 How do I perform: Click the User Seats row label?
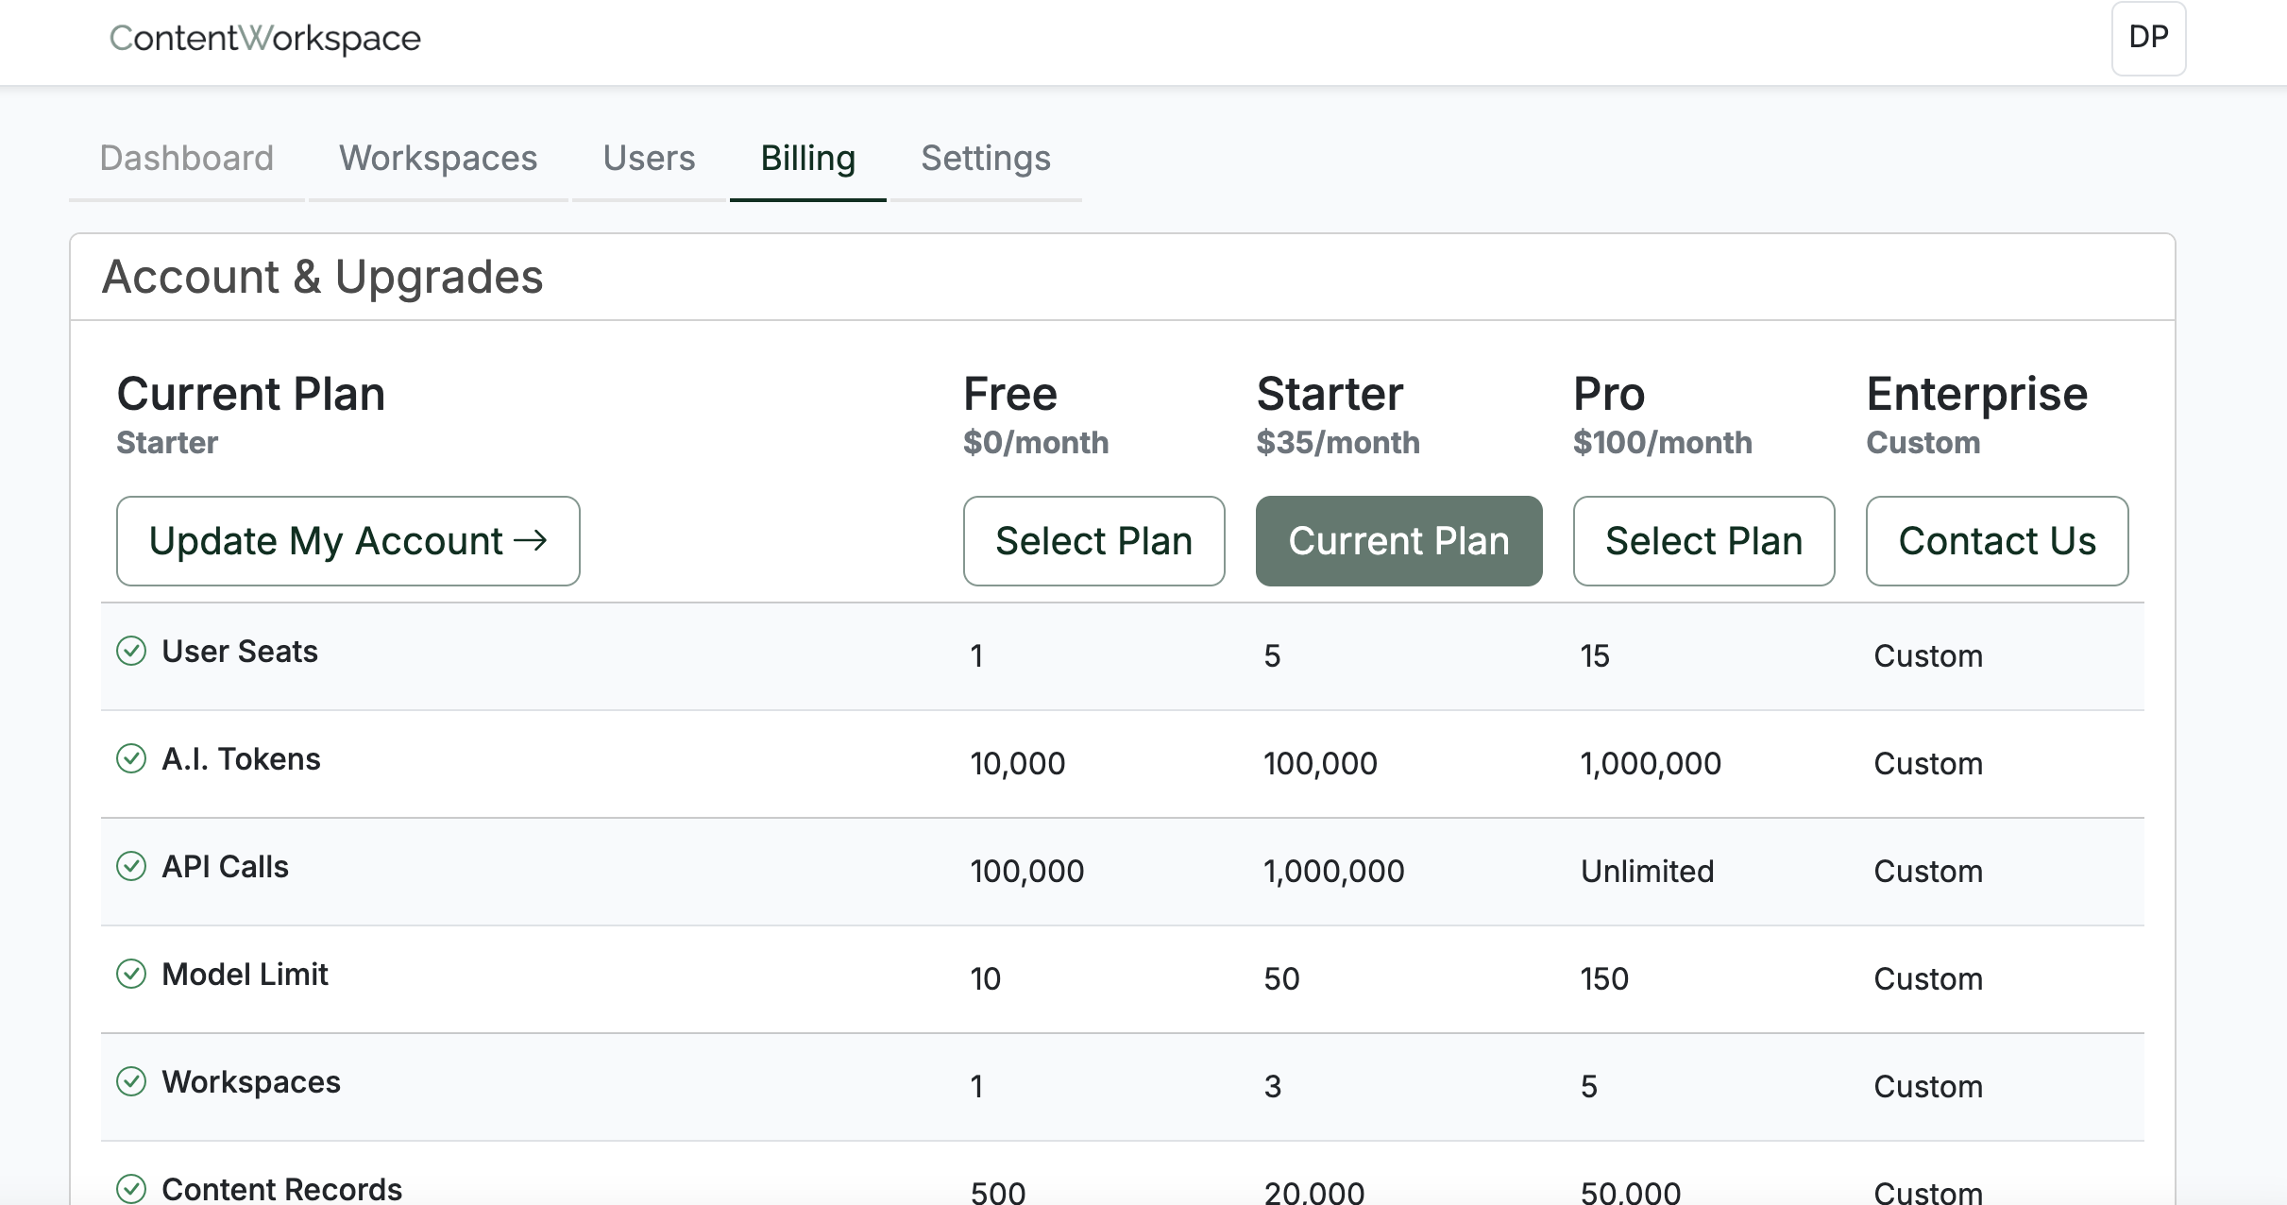(240, 652)
